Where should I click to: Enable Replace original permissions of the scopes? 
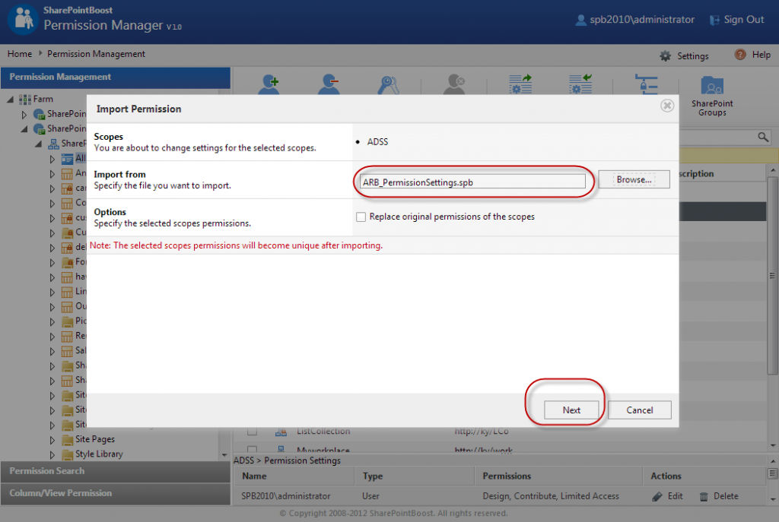point(361,217)
